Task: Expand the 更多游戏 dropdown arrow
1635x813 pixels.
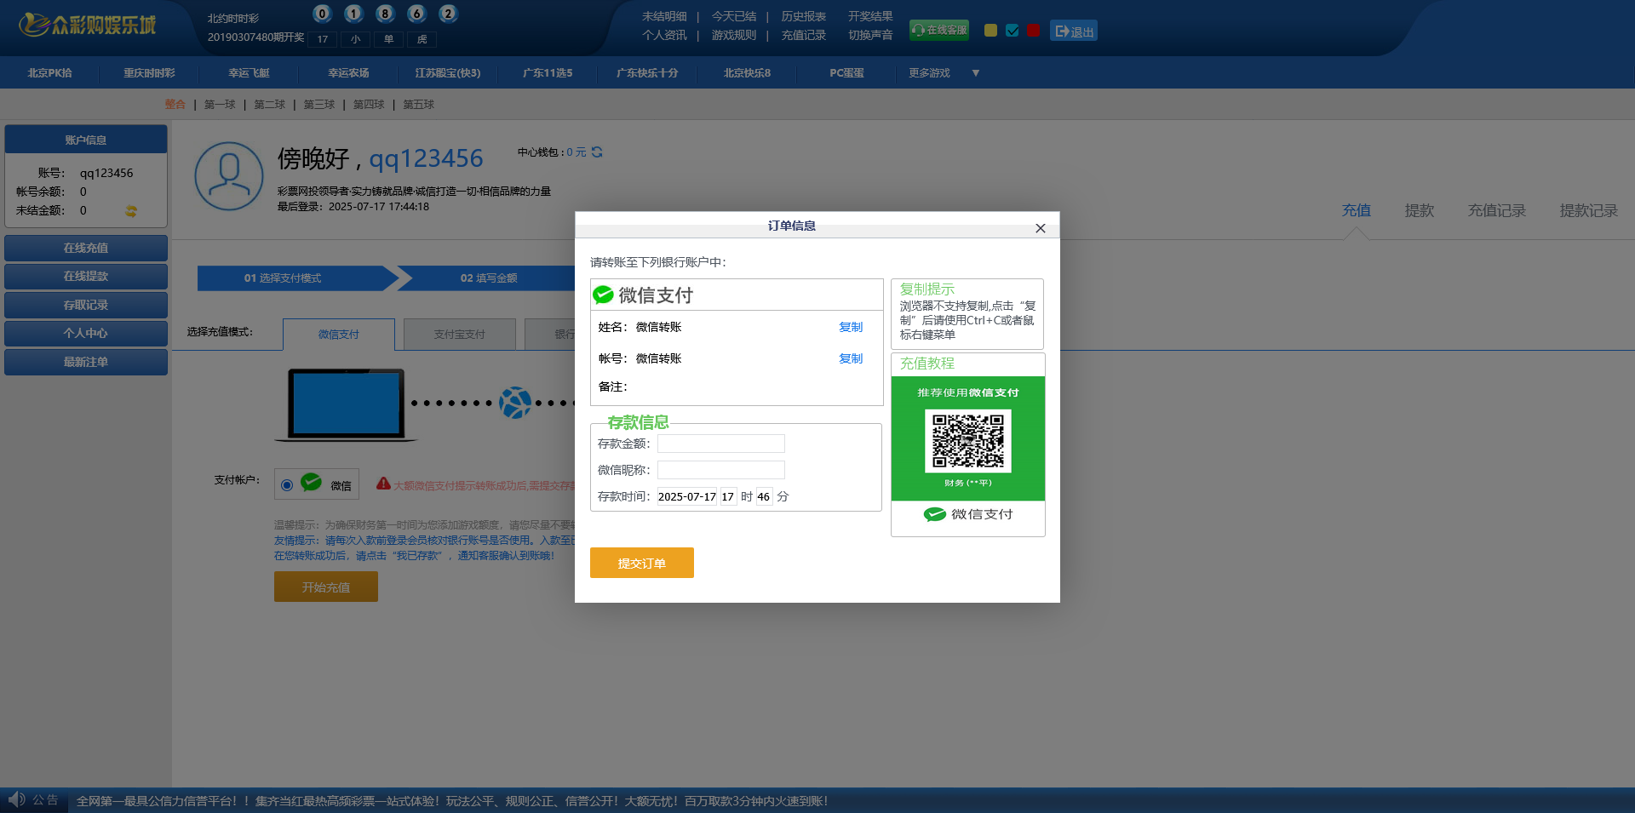Action: click(976, 73)
